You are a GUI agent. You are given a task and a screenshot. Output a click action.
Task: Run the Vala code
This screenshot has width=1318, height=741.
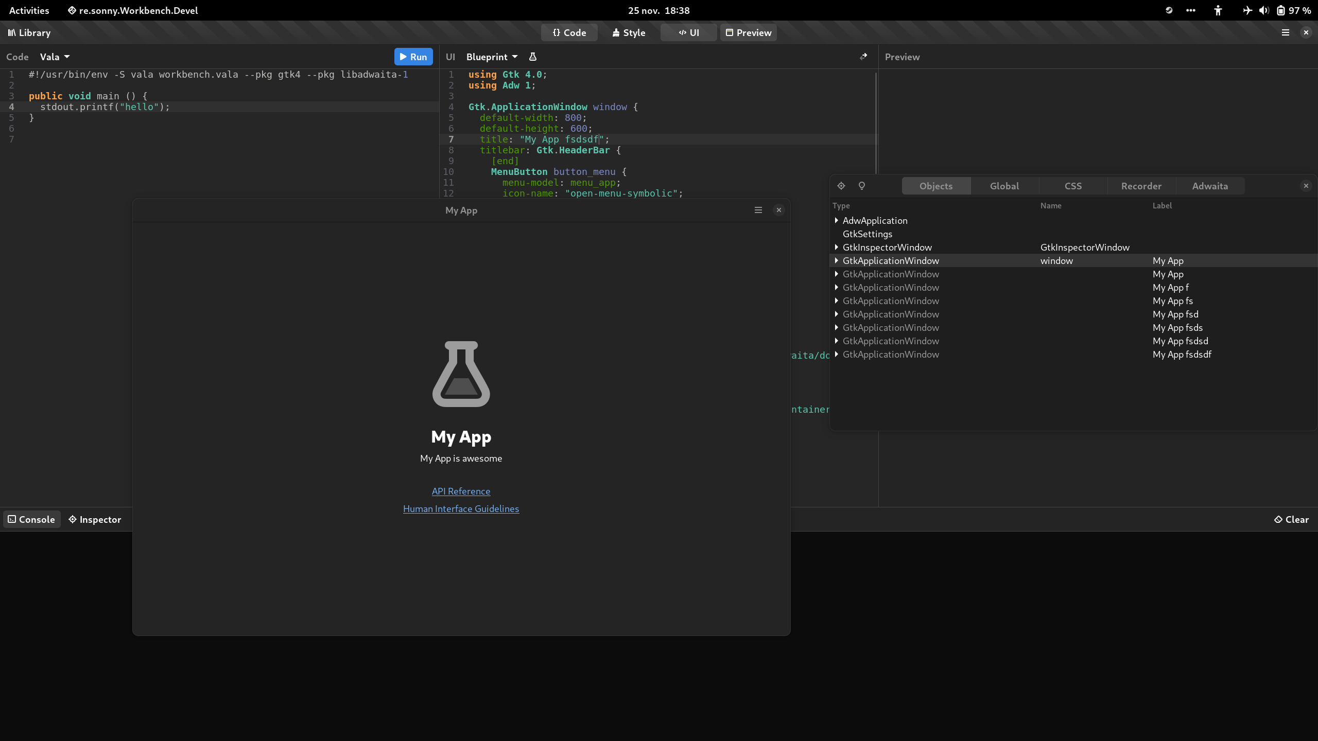tap(413, 57)
